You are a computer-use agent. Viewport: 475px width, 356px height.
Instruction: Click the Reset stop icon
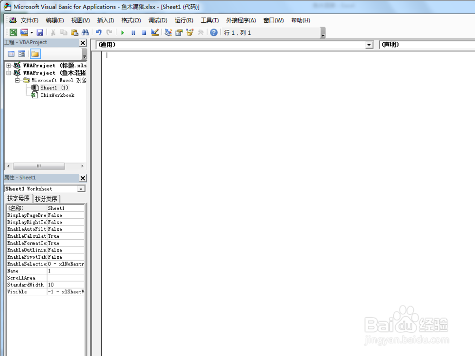click(x=144, y=32)
